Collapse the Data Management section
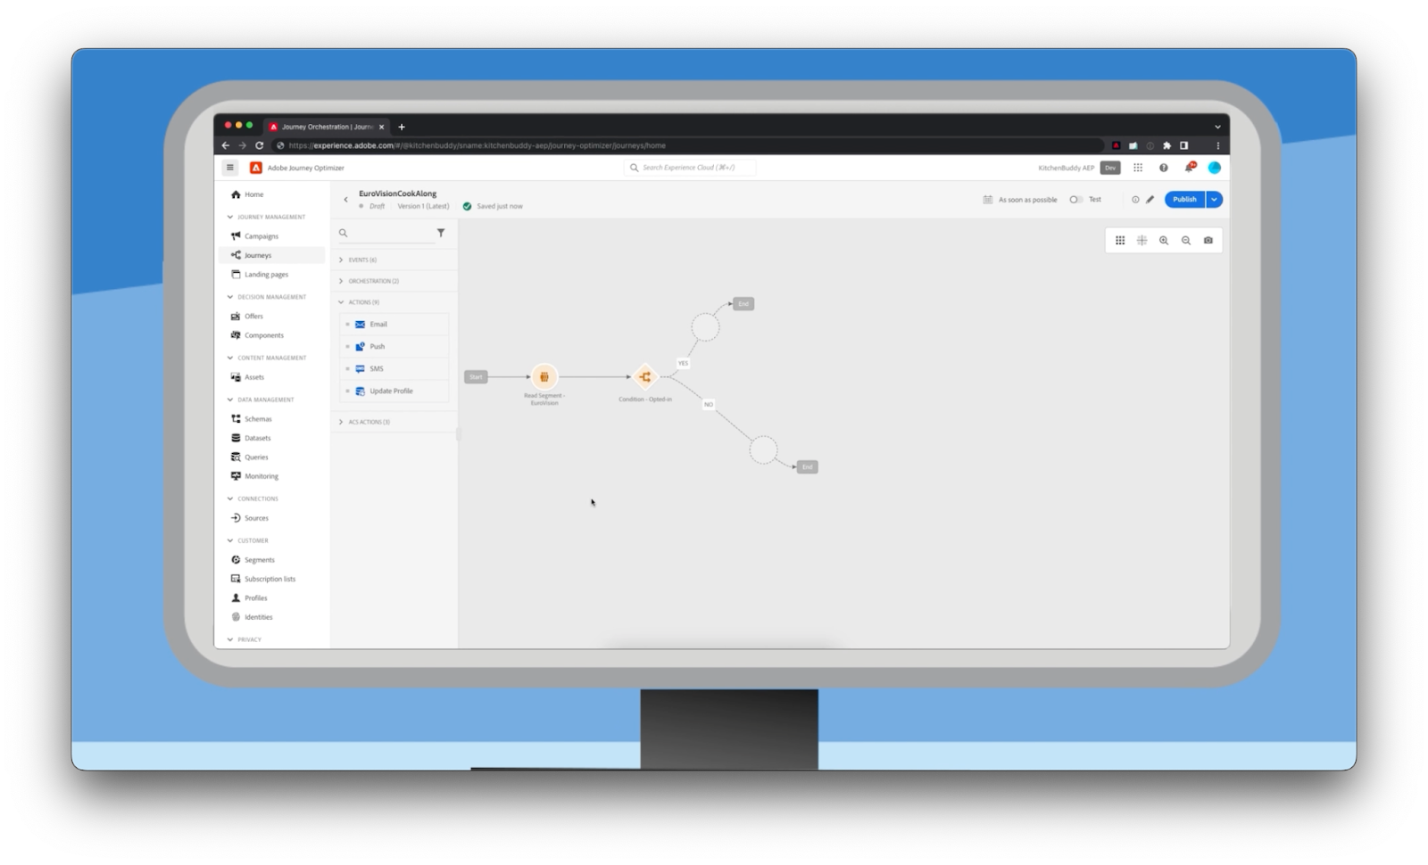1428x865 pixels. 230,400
